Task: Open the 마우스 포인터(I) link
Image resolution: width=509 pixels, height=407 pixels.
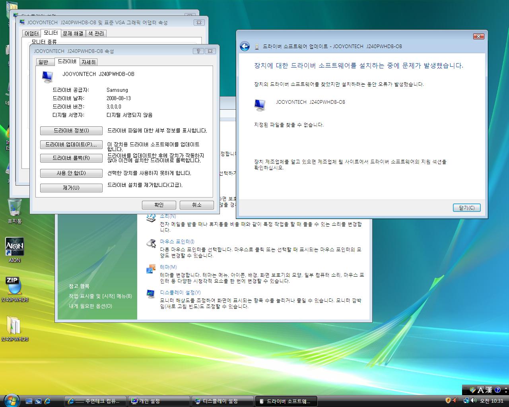Action: pos(177,242)
